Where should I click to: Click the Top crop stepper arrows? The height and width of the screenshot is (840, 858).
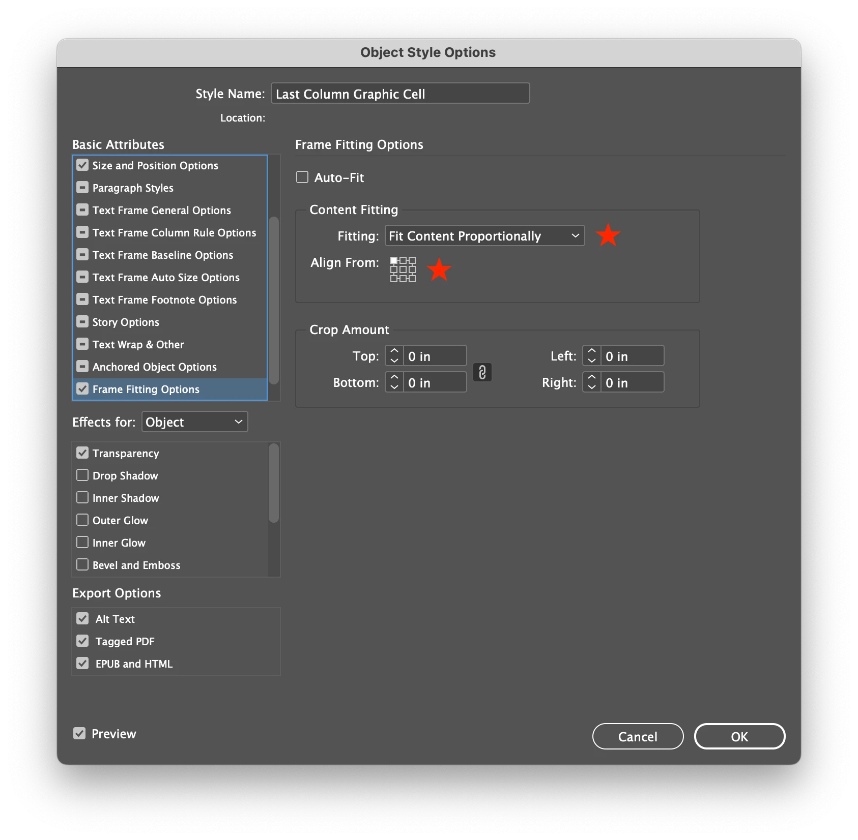[394, 355]
